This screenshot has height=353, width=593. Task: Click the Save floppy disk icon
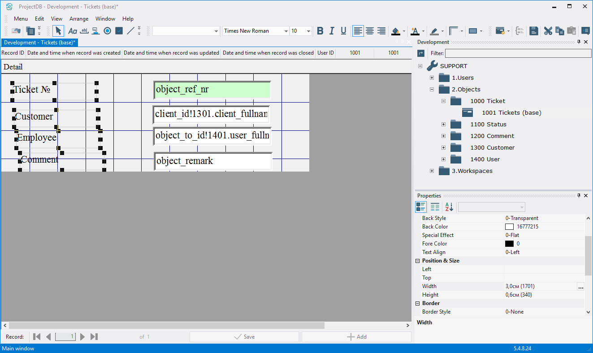coord(533,31)
